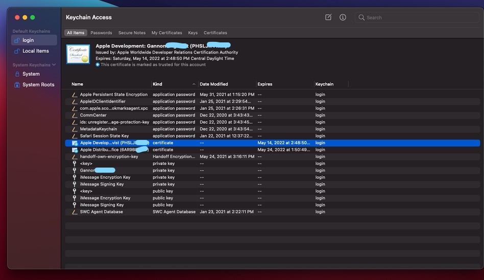Screen dimensions: 484x280
Task: Collapse the System Keychains section chevron
Action: coord(54,65)
